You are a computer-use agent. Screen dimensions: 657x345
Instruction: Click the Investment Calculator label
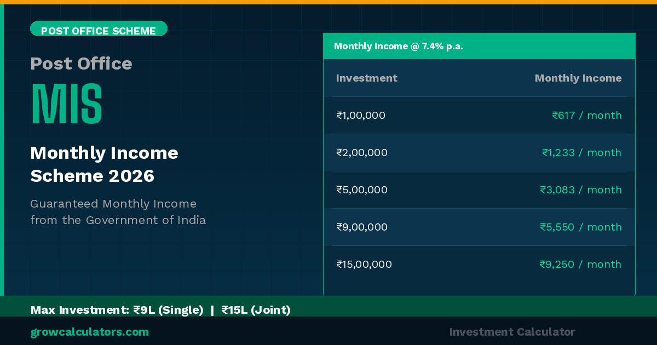coord(512,332)
